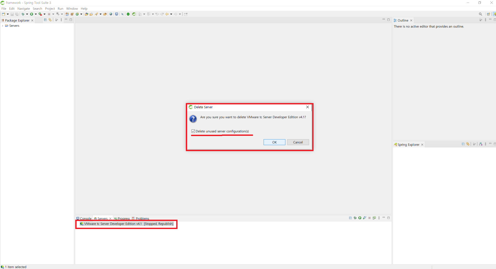Close the Outline view tab

click(x=411, y=21)
